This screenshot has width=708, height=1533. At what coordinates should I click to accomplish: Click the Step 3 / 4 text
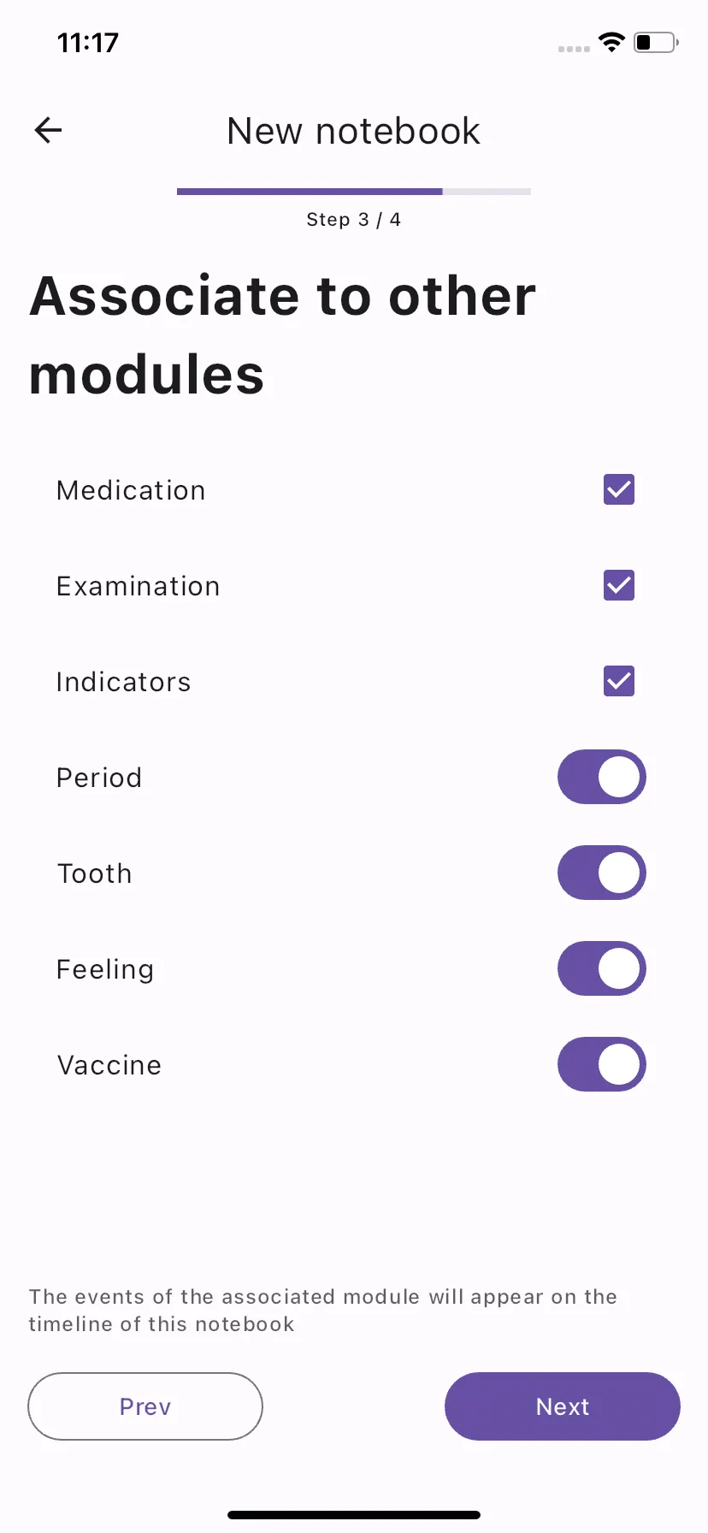(354, 220)
